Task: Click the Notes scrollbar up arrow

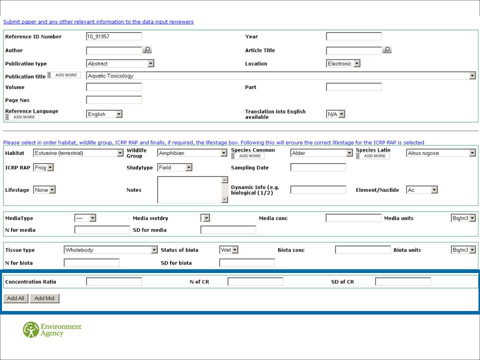Action: coord(225,180)
